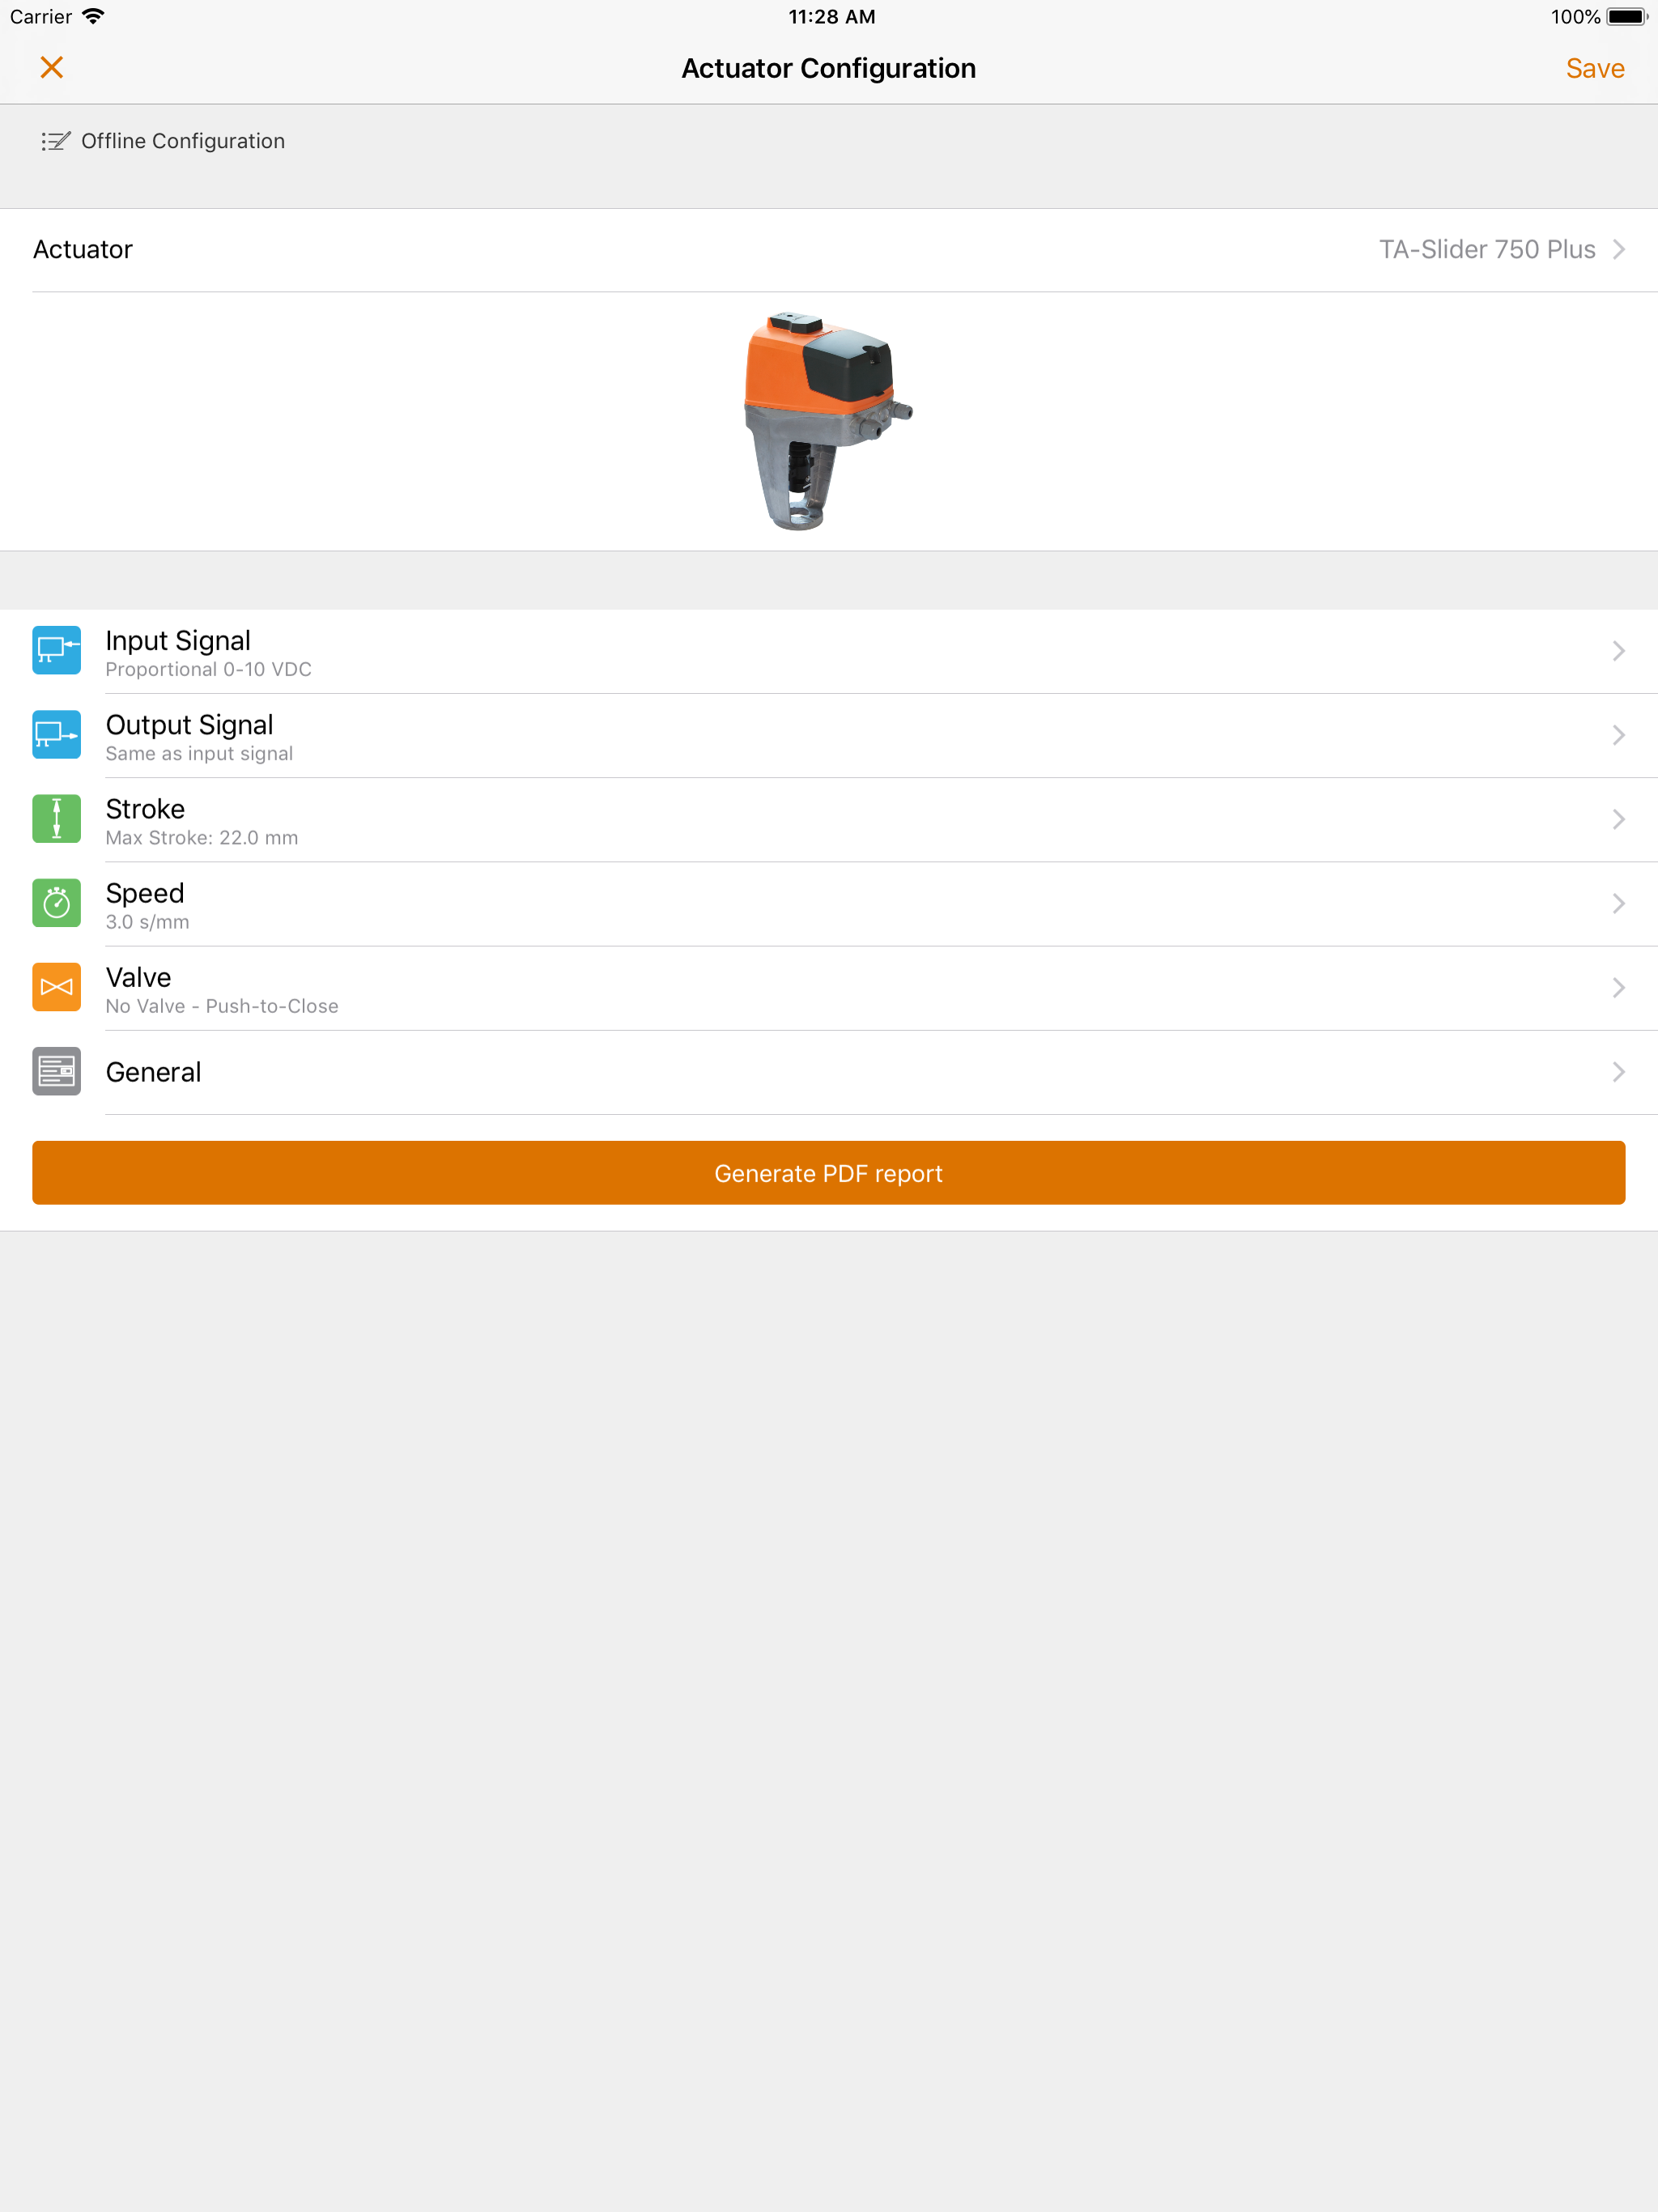Generate PDF report
Viewport: 1658px width, 2212px height.
tap(829, 1172)
